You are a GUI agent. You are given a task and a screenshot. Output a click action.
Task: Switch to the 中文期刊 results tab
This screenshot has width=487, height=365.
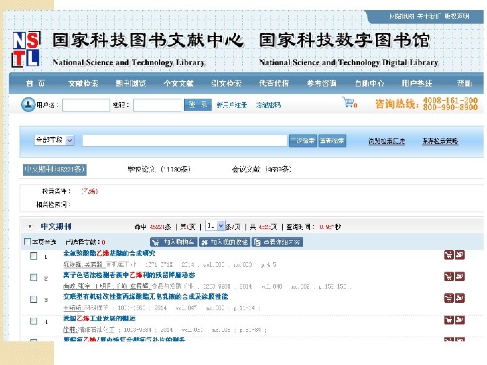[55, 170]
